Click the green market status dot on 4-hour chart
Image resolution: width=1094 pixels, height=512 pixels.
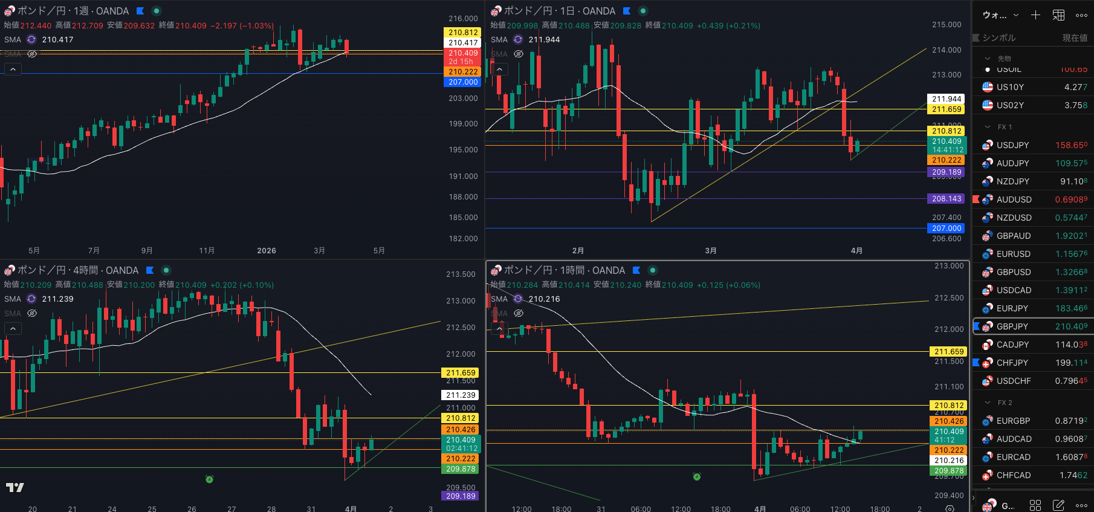(x=166, y=270)
